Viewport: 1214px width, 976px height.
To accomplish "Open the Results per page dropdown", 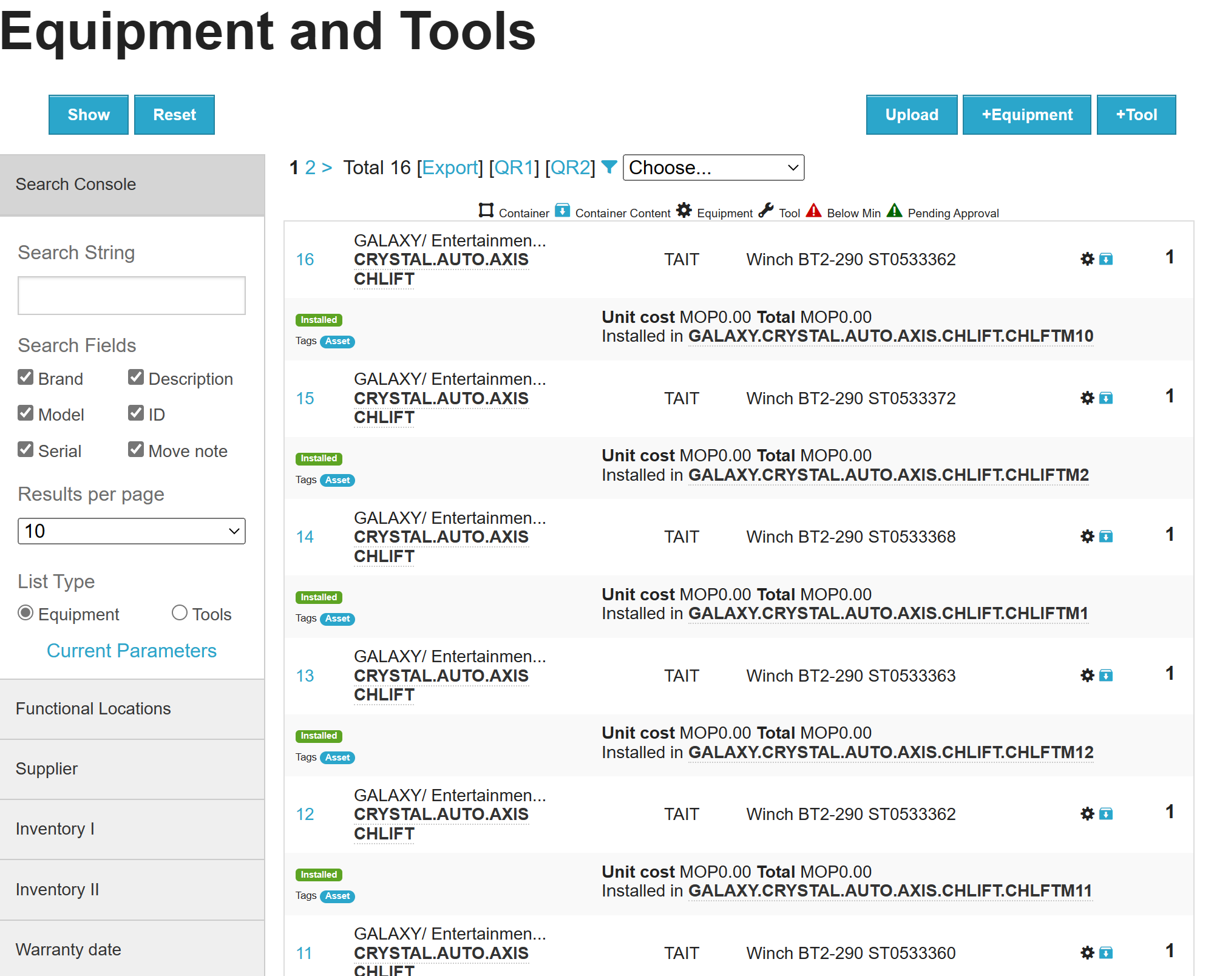I will pyautogui.click(x=131, y=530).
